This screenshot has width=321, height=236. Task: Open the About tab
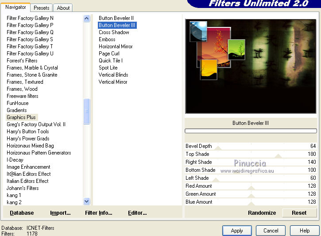pyautogui.click(x=63, y=8)
